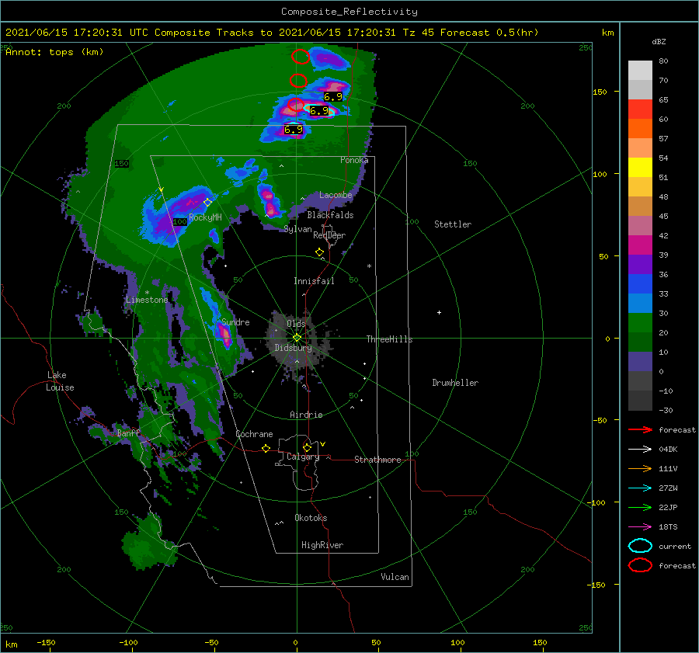Screen dimensions: 699x653
Task: Click the Lake Louise label
Action: 60,381
